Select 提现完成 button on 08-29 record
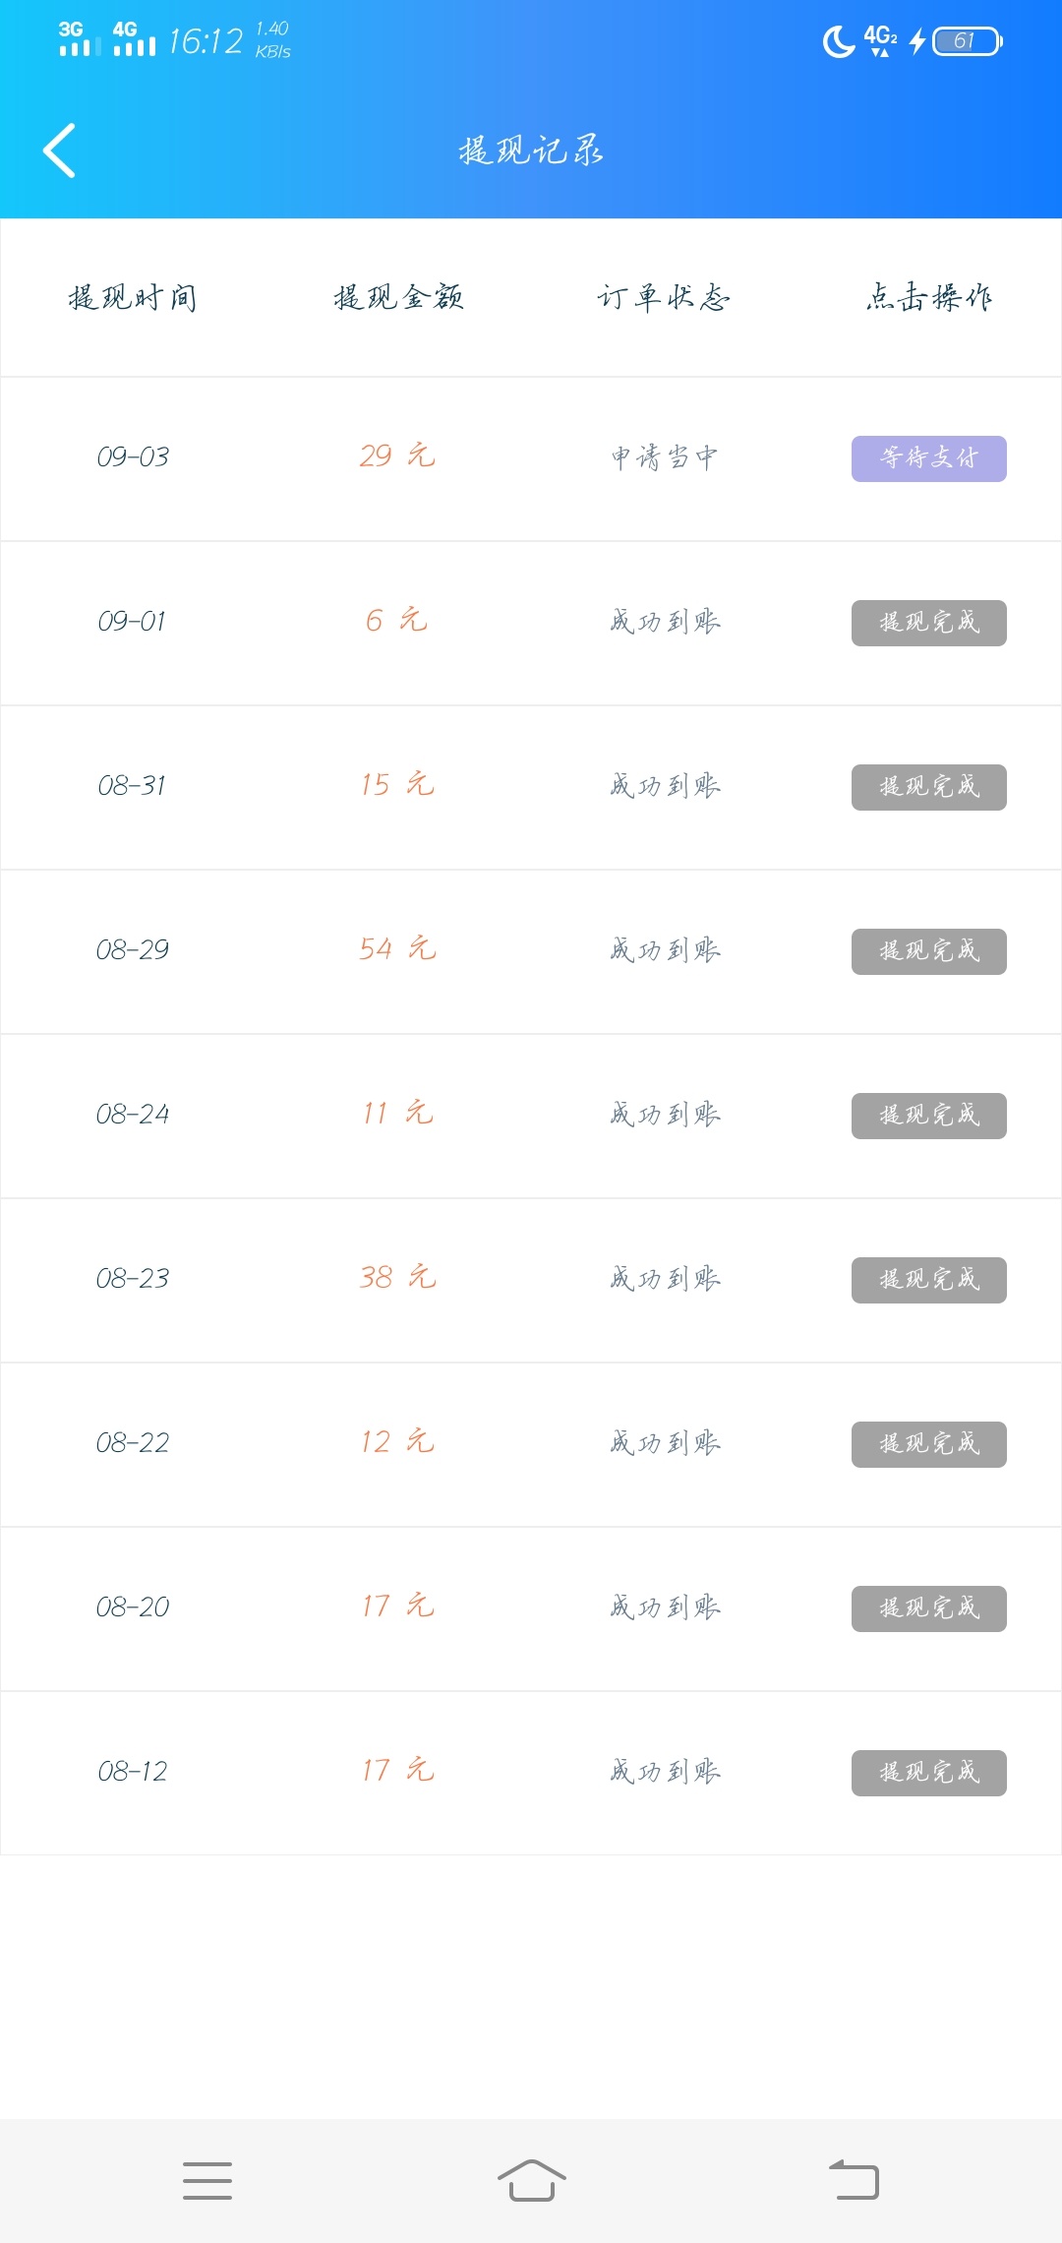Viewport: 1062px width, 2243px height. (x=929, y=951)
